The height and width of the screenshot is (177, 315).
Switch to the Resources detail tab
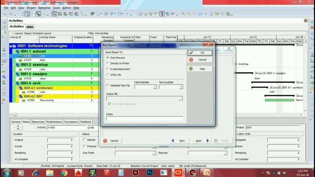click(38, 122)
